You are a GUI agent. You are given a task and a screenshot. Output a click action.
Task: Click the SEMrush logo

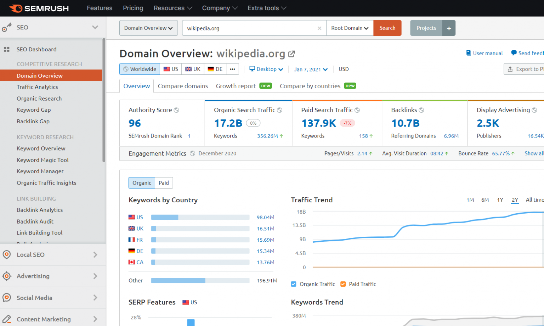coord(39,8)
